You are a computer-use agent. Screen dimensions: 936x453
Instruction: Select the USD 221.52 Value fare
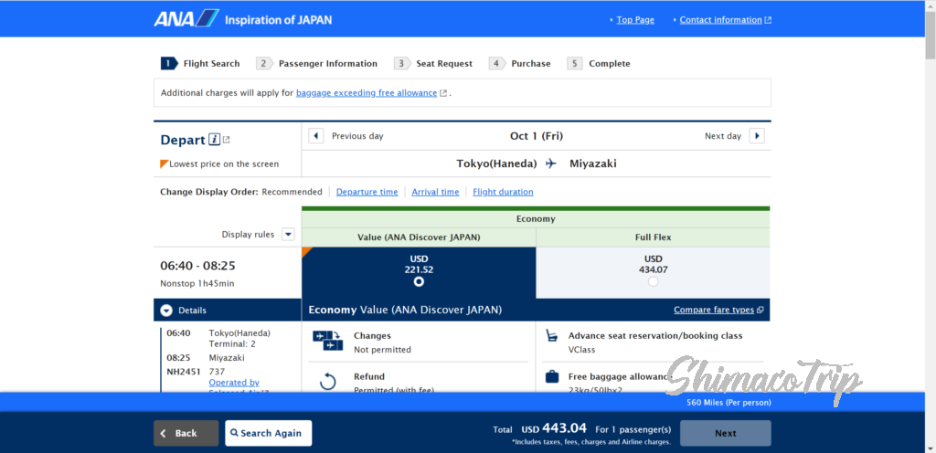click(x=419, y=281)
